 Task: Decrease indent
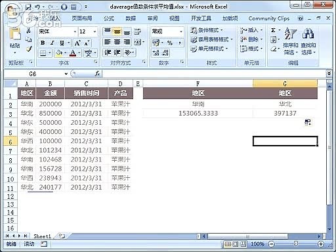click(x=108, y=52)
